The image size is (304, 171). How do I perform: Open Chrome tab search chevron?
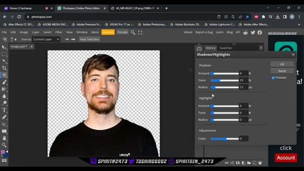(268, 8)
